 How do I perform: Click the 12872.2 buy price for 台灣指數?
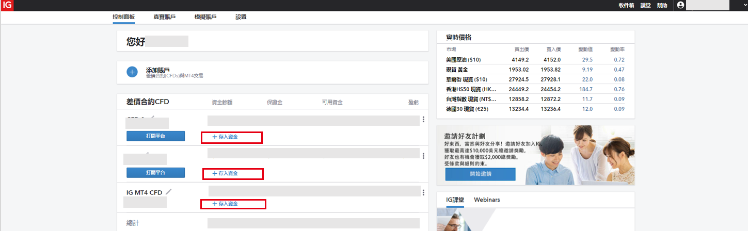pos(551,99)
